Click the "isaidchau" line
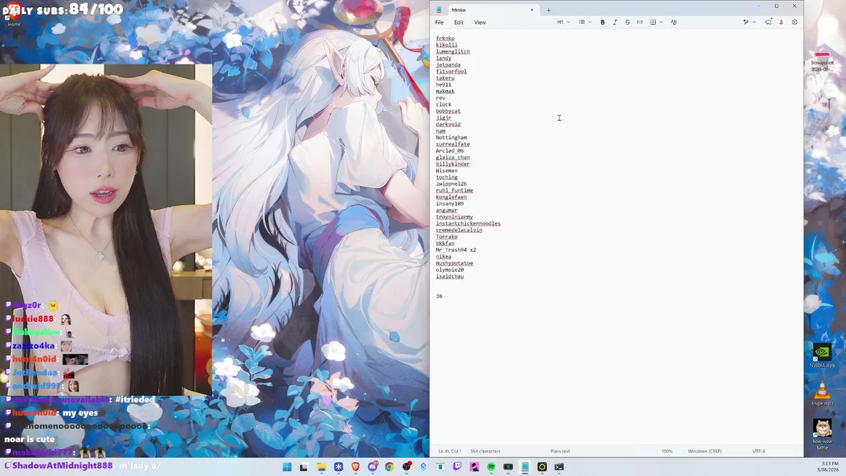Viewport: 846px width, 476px height. 449,276
